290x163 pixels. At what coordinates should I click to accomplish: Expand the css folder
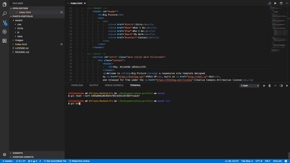[x=19, y=24]
